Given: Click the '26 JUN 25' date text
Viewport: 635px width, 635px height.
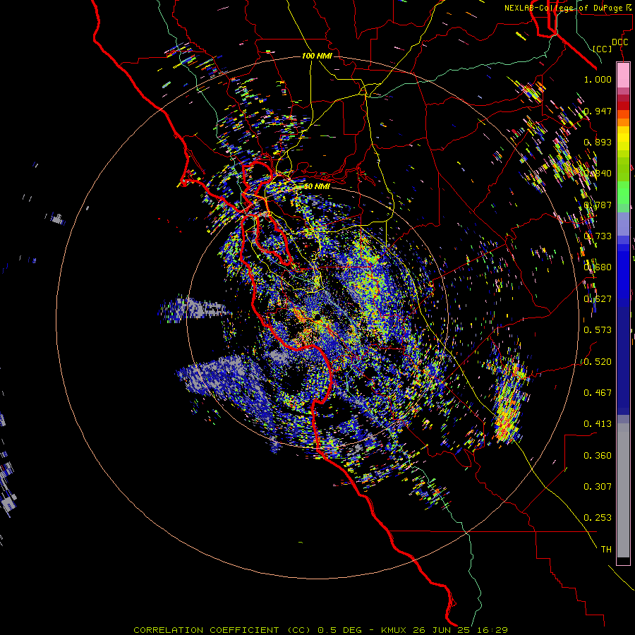Looking at the screenshot, I should tap(442, 630).
